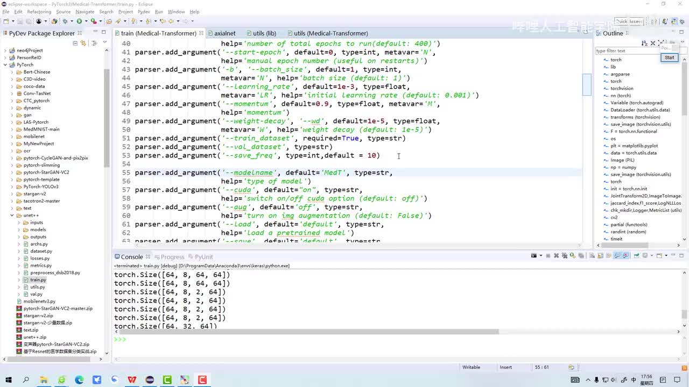The image size is (689, 387).
Task: Maximize the Outline panel
Action: 680,33
